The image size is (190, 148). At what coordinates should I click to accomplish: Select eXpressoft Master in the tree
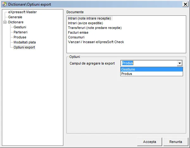pyautogui.click(x=22, y=12)
